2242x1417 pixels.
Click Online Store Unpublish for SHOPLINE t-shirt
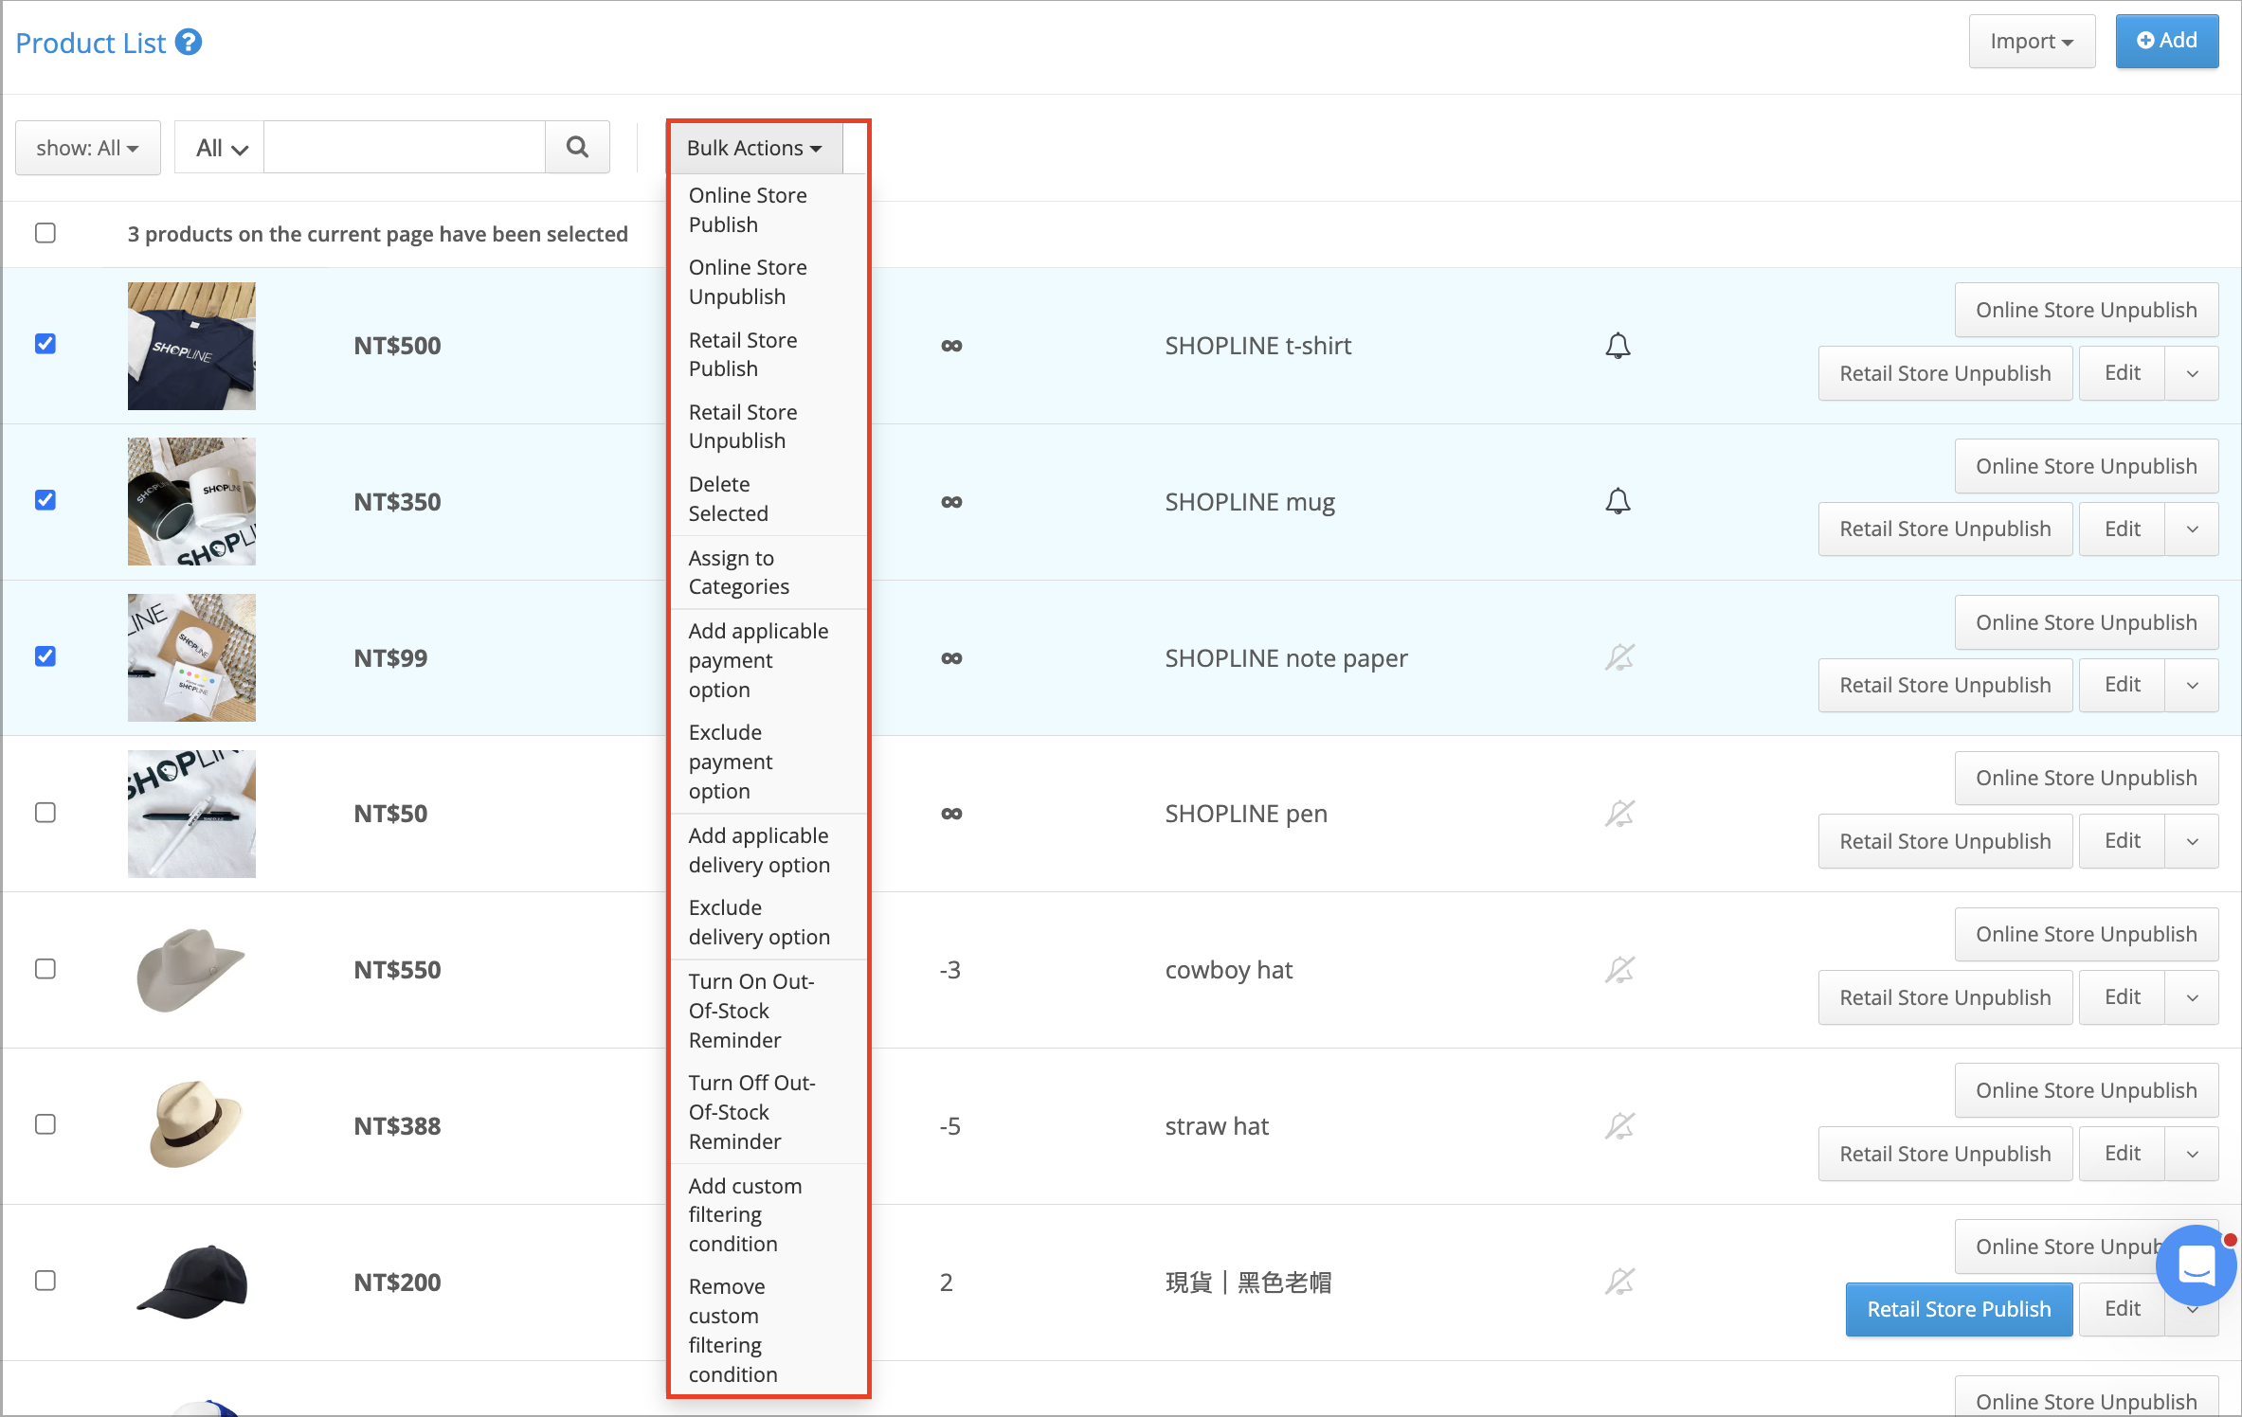tap(2087, 310)
